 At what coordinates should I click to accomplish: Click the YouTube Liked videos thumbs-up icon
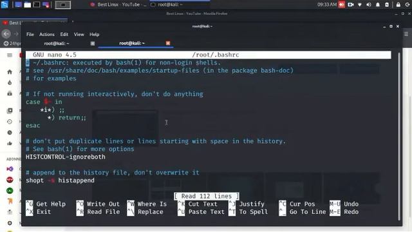tap(10, 143)
